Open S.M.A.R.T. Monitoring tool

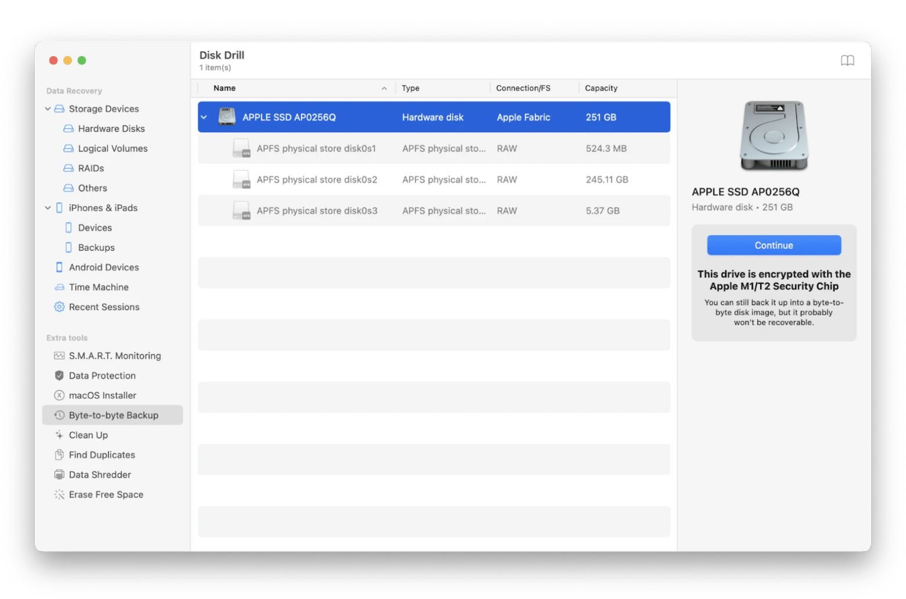click(115, 355)
